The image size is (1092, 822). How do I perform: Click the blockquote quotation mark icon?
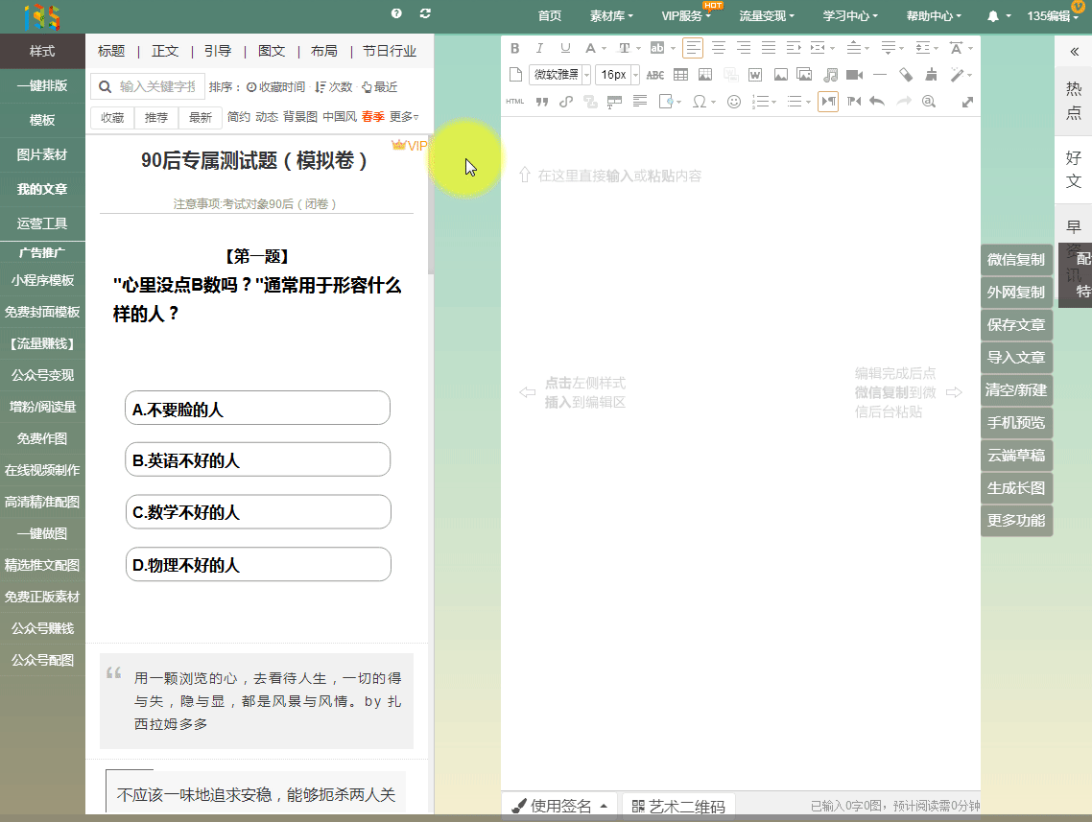541,102
